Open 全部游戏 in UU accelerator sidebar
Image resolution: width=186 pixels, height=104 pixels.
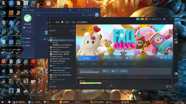tap(28, 42)
